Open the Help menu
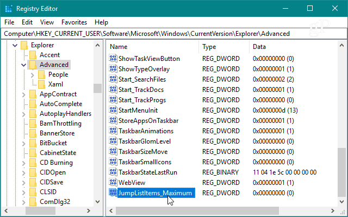 pos(101,22)
